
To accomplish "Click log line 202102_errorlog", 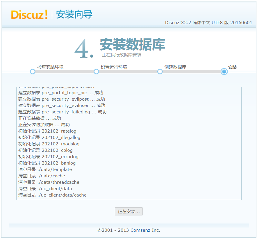I will (x=48, y=157).
